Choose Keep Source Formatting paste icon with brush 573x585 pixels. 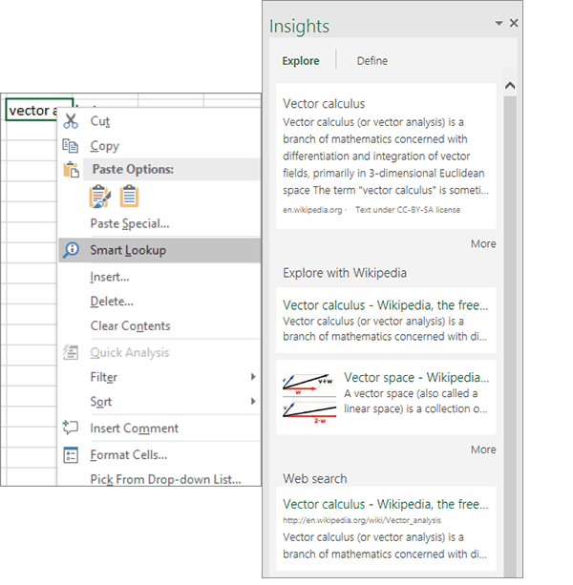point(99,197)
